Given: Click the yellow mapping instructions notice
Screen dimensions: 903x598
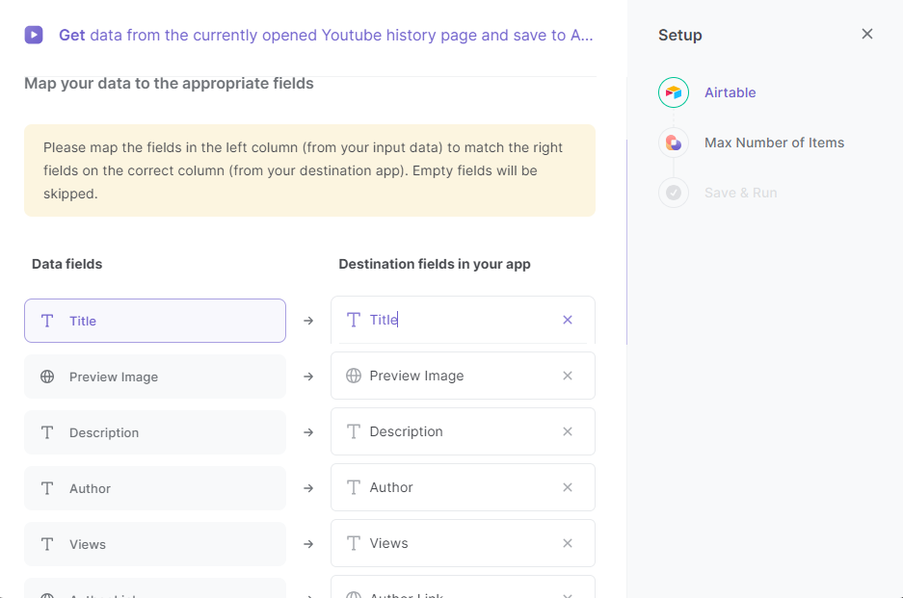Looking at the screenshot, I should (309, 170).
